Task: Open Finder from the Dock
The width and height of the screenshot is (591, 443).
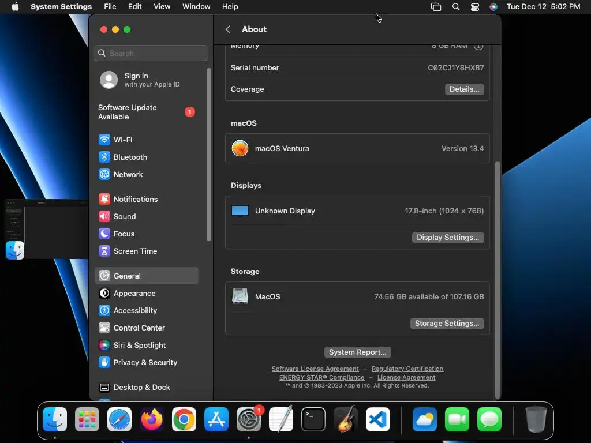Action: [55, 419]
